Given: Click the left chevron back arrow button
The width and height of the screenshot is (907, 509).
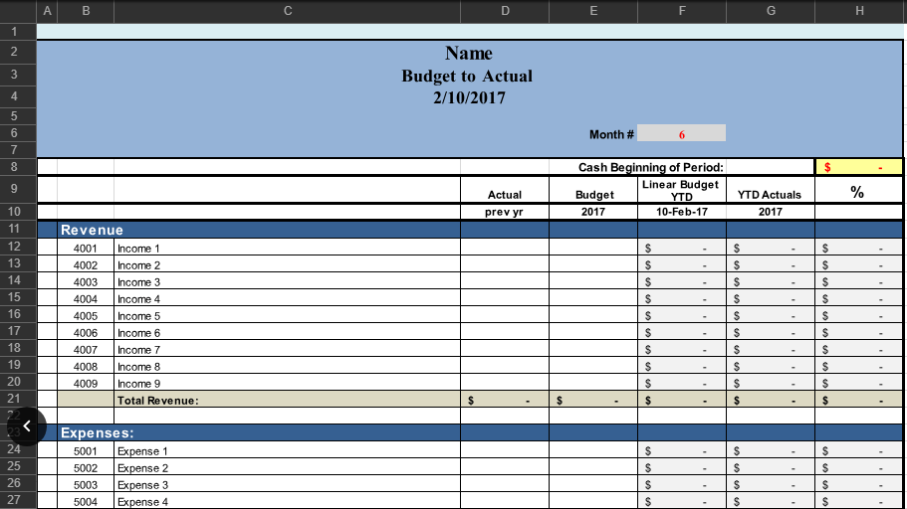Looking at the screenshot, I should point(27,426).
